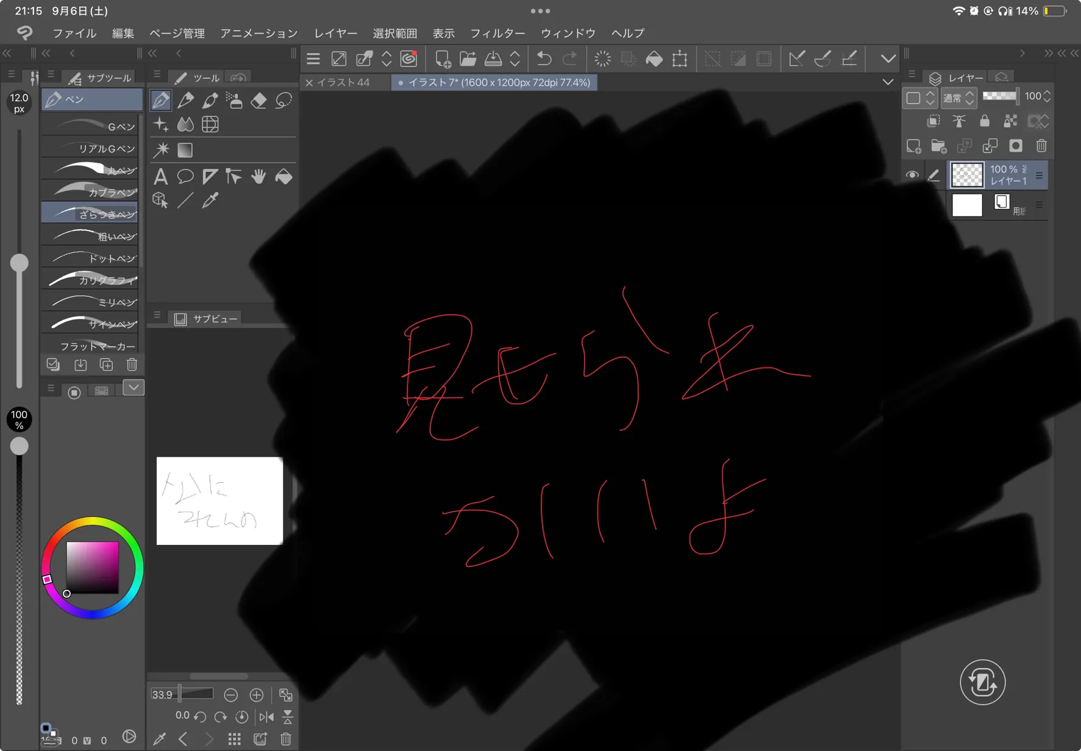
Task: Select the Gradient tool
Action: [x=185, y=150]
